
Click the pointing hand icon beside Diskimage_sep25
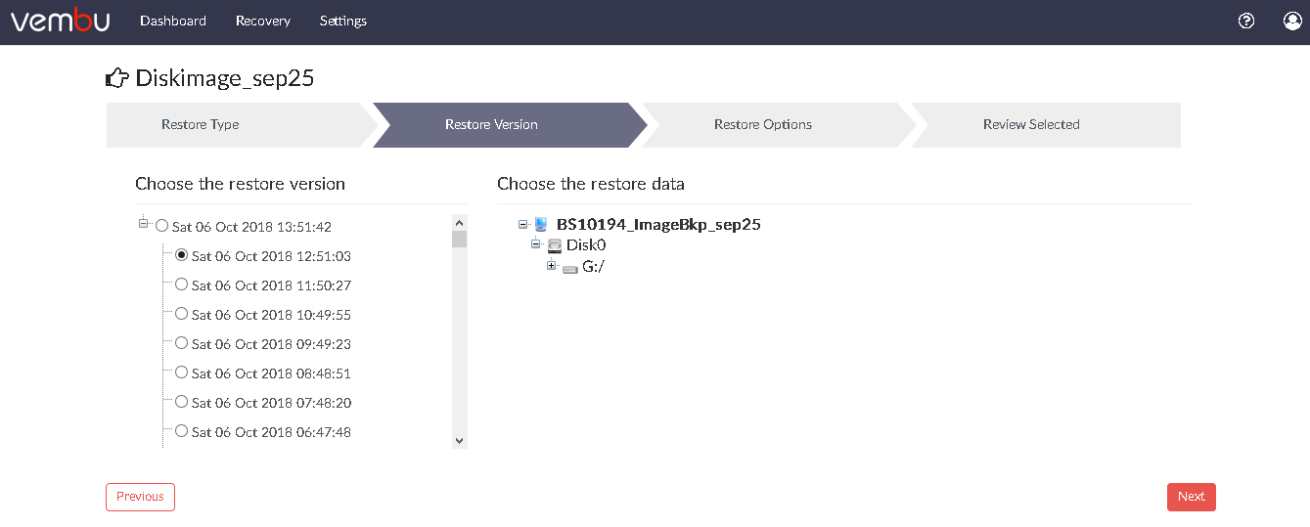[x=117, y=78]
